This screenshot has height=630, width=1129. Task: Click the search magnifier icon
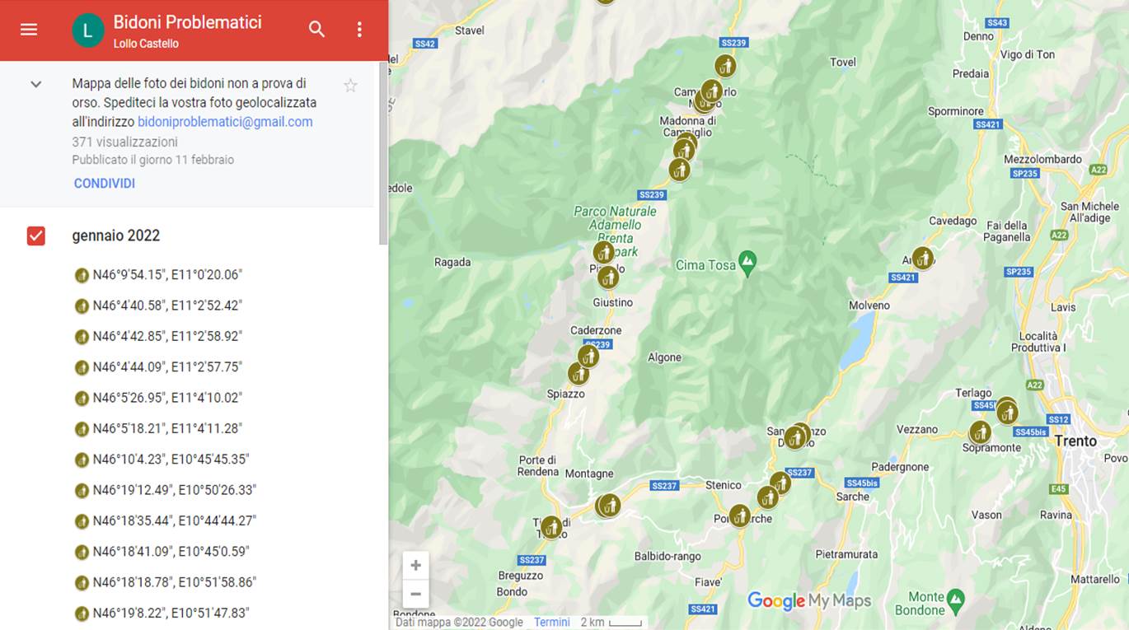click(x=317, y=30)
